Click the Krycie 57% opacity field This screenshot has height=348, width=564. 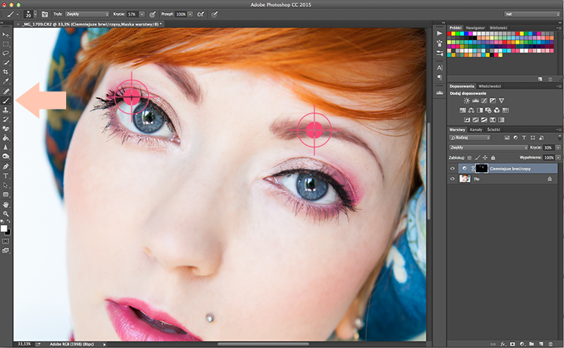(x=132, y=14)
